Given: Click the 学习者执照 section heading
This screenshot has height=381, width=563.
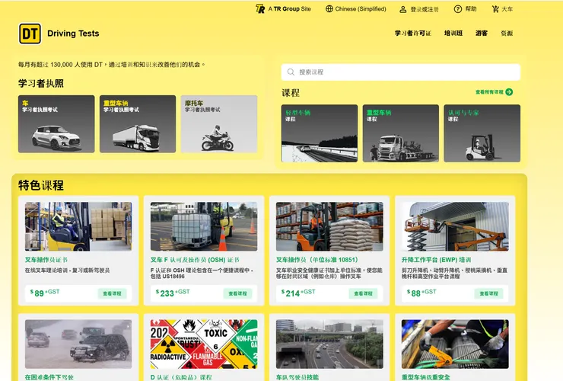Looking at the screenshot, I should point(41,84).
